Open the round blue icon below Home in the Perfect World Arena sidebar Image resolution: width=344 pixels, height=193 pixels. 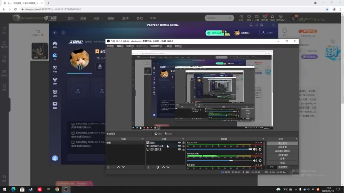coord(55,56)
